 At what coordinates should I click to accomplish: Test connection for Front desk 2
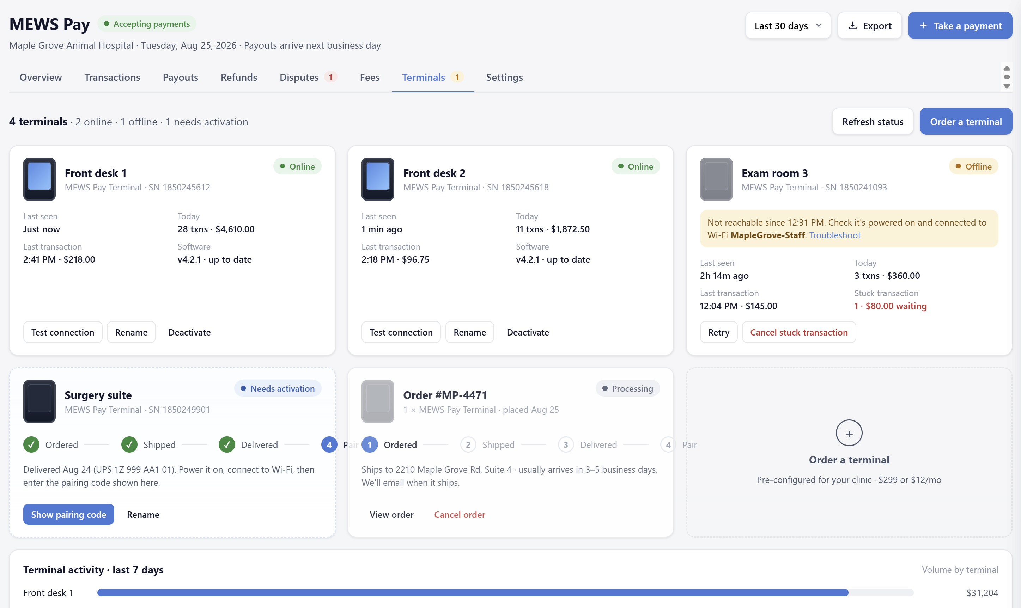point(401,332)
